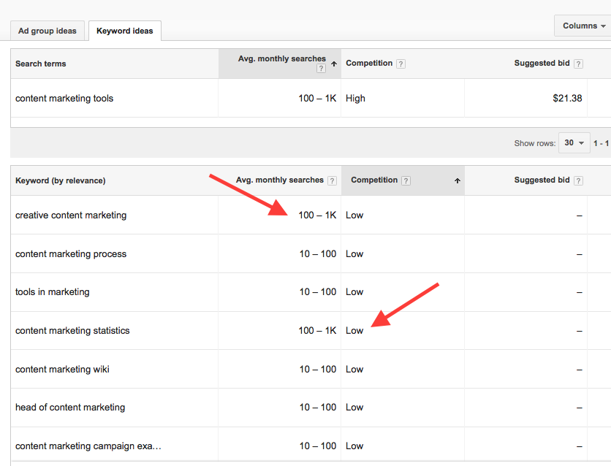The image size is (611, 466).
Task: Open Suggested bid help icon in Keyword by relevance table
Action: point(578,180)
